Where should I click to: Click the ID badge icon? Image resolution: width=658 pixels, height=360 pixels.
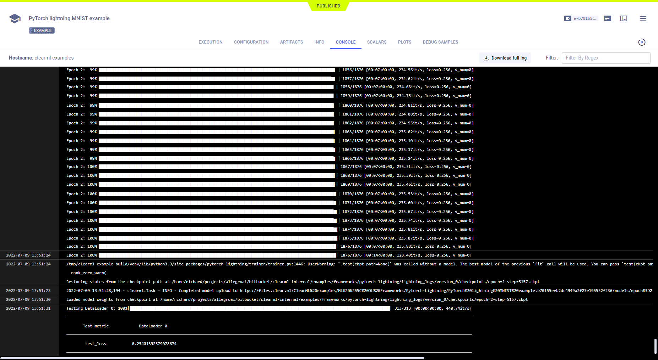[x=567, y=18]
